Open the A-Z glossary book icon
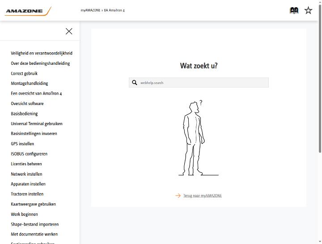 point(294,10)
